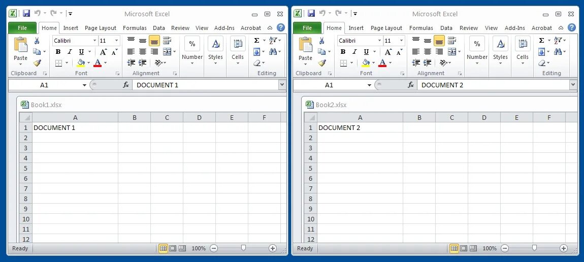Open Insert tab in left window
Image resolution: width=584 pixels, height=262 pixels.
tap(71, 28)
